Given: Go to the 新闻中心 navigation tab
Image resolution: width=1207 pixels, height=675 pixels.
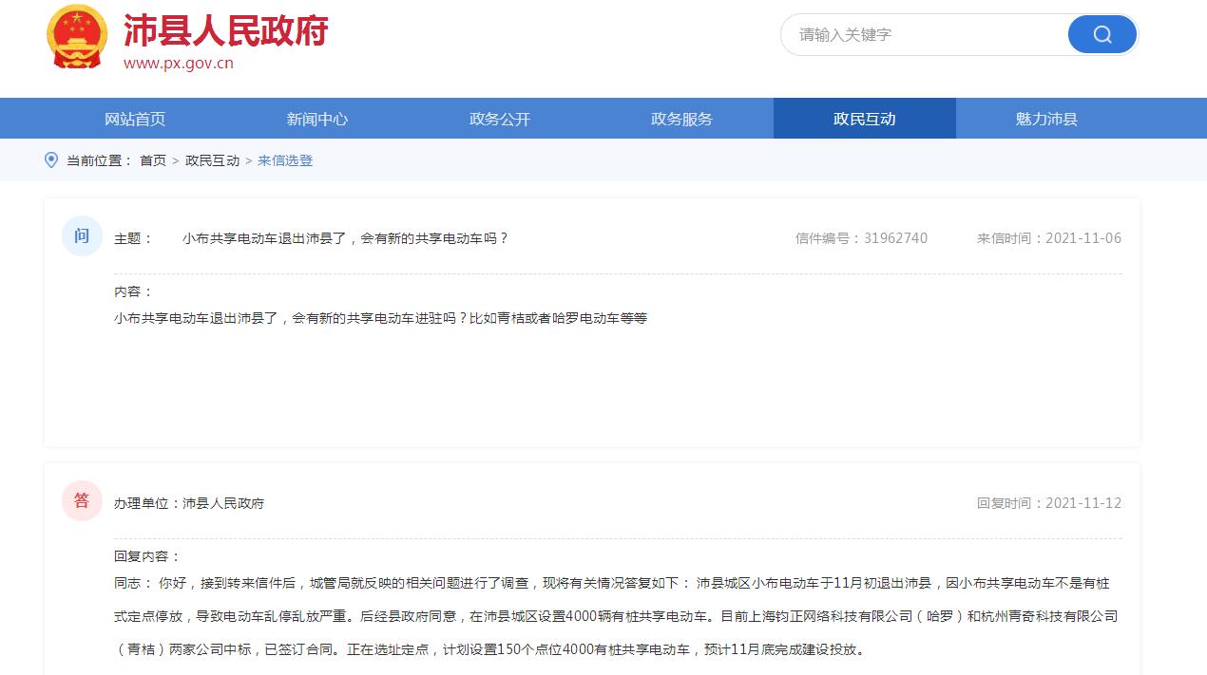Looking at the screenshot, I should (x=317, y=119).
